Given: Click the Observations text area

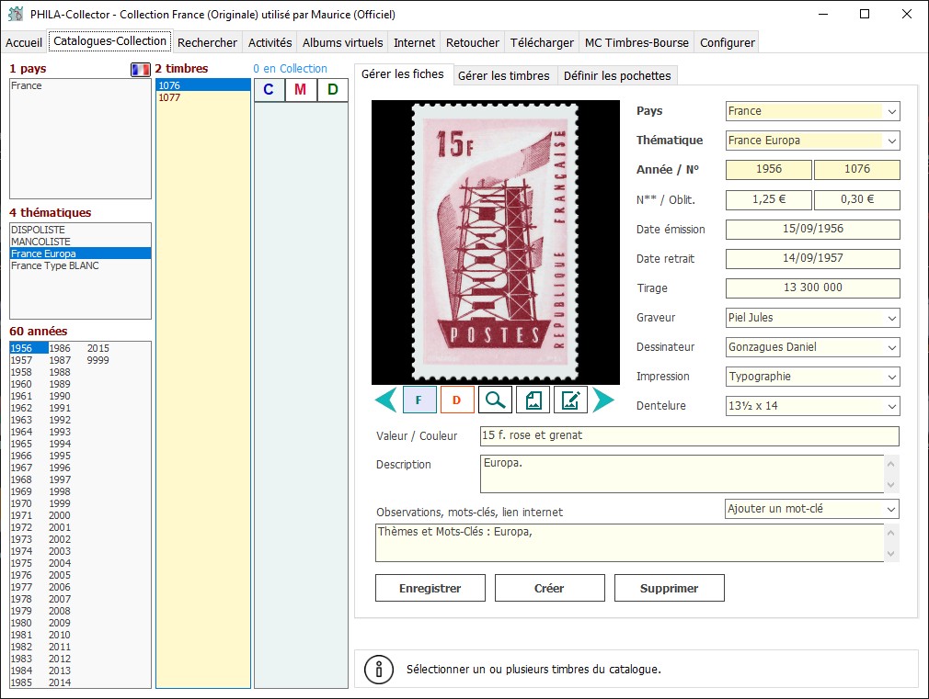Looking at the screenshot, I should pos(629,543).
